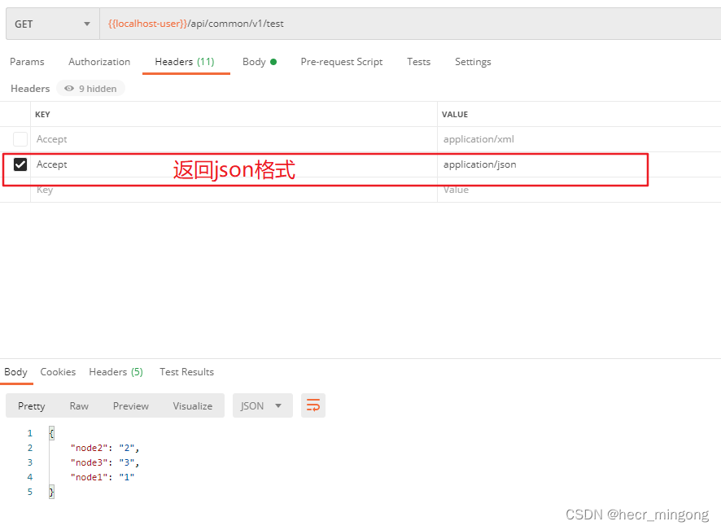
Task: Click the empty Key placeholder field
Action: pos(234,190)
